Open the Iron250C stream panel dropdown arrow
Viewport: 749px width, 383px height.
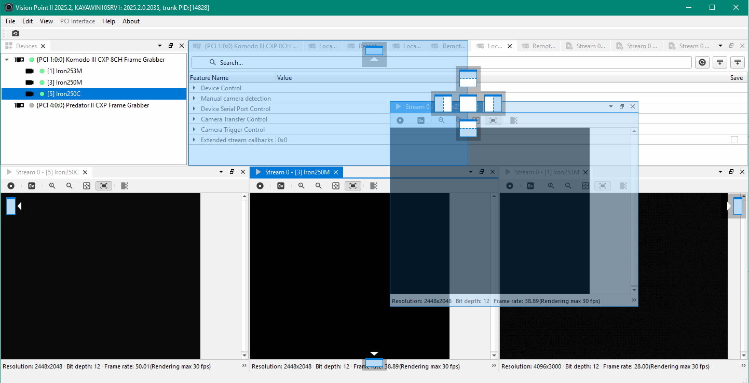pos(222,172)
